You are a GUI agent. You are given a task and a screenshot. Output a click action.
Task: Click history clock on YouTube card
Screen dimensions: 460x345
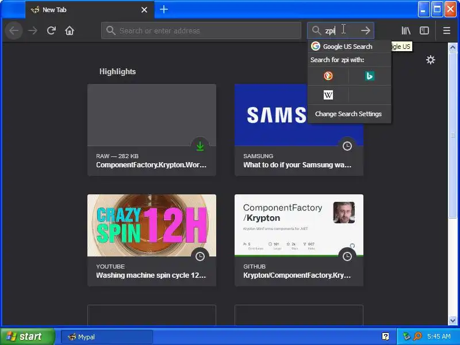coord(200,256)
